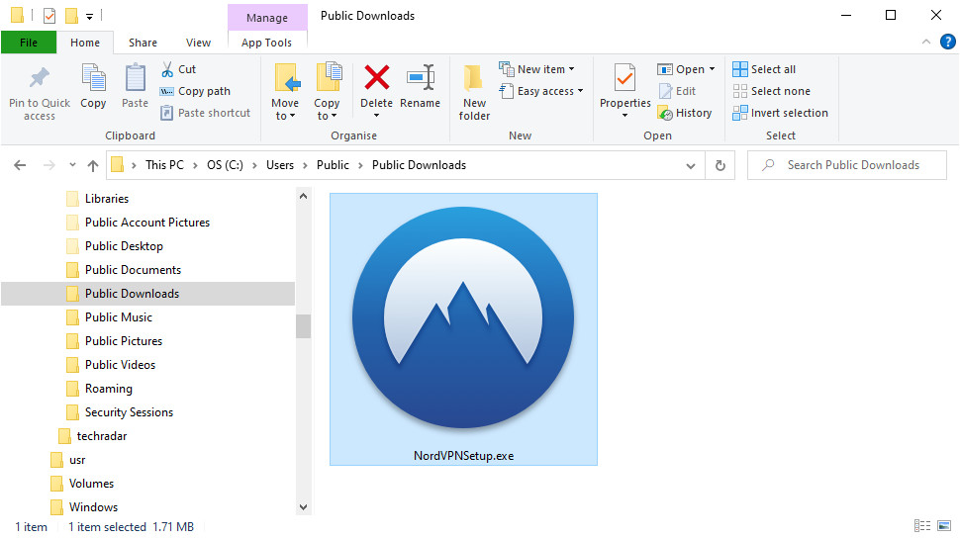Open the File menu

(29, 43)
